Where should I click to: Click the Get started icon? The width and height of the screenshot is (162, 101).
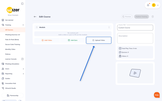click(3, 20)
